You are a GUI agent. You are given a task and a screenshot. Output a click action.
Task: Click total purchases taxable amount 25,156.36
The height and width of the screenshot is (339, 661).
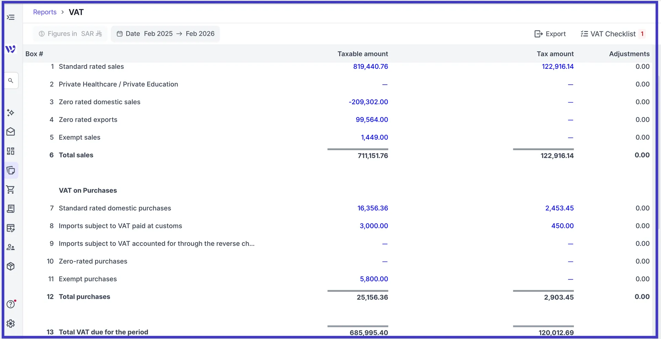click(x=372, y=297)
